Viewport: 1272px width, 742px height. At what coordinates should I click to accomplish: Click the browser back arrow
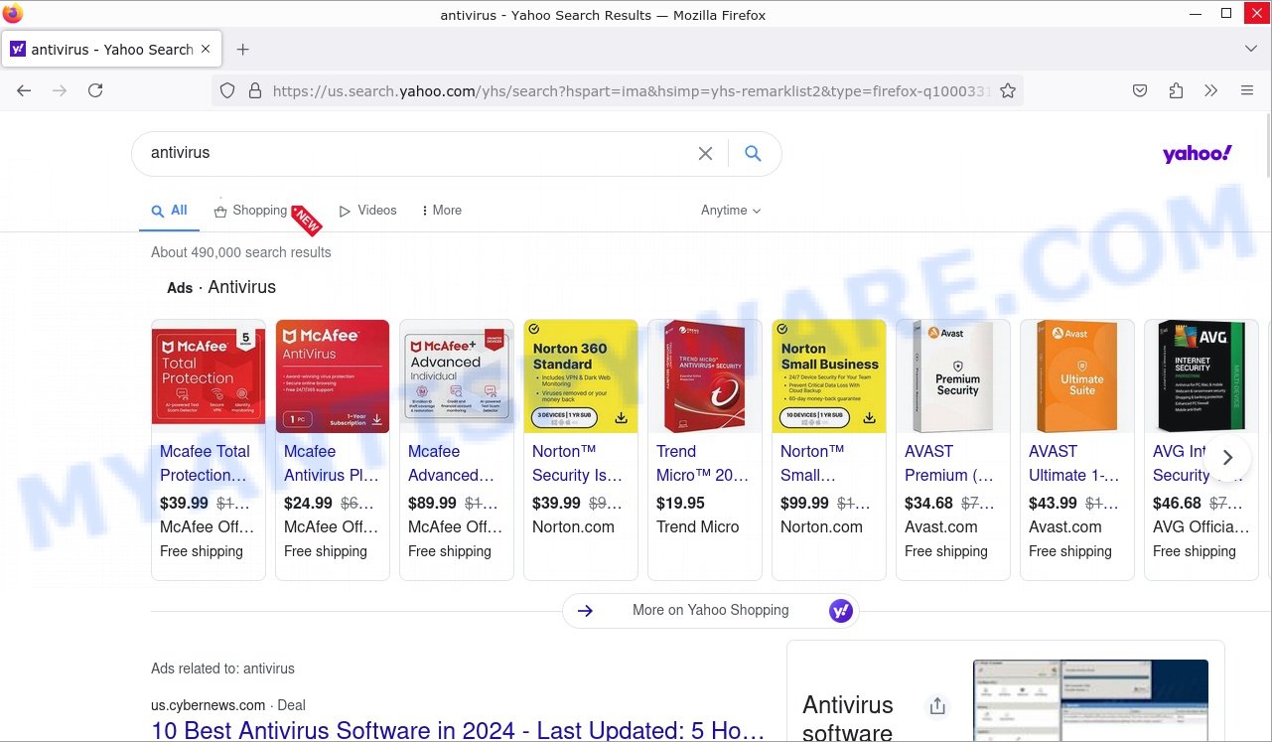[24, 90]
